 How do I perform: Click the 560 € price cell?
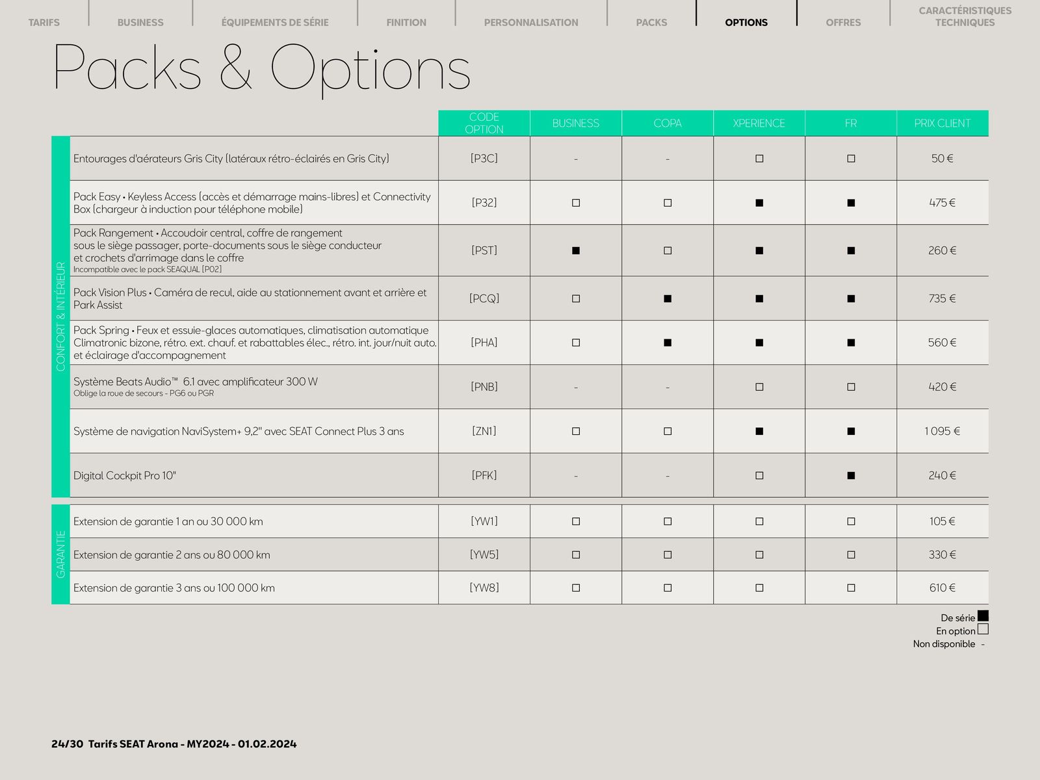pyautogui.click(x=942, y=343)
